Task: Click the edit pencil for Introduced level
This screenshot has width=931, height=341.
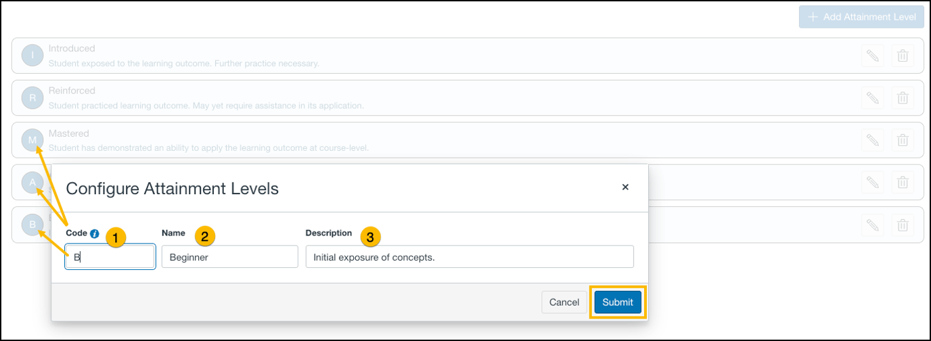Action: 873,56
